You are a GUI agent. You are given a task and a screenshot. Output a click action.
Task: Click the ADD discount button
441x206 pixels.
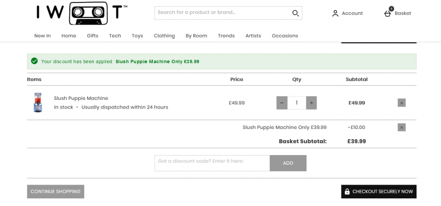[x=288, y=163]
